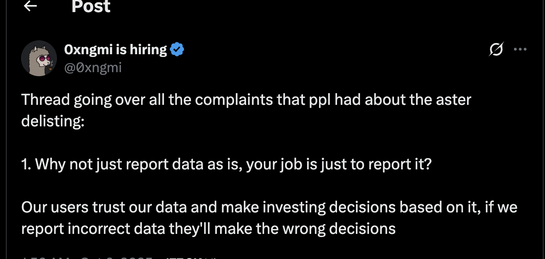Open Grok explain icon on the post
Viewport: 545px width, 259px height.
pyautogui.click(x=496, y=49)
